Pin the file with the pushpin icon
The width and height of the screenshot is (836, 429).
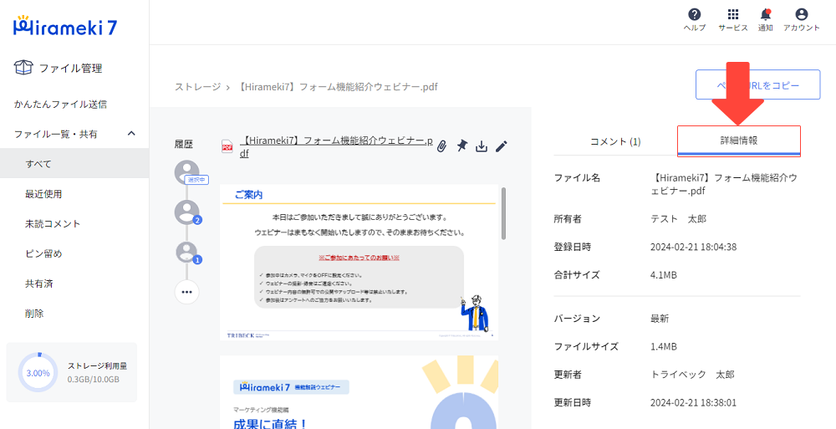461,146
